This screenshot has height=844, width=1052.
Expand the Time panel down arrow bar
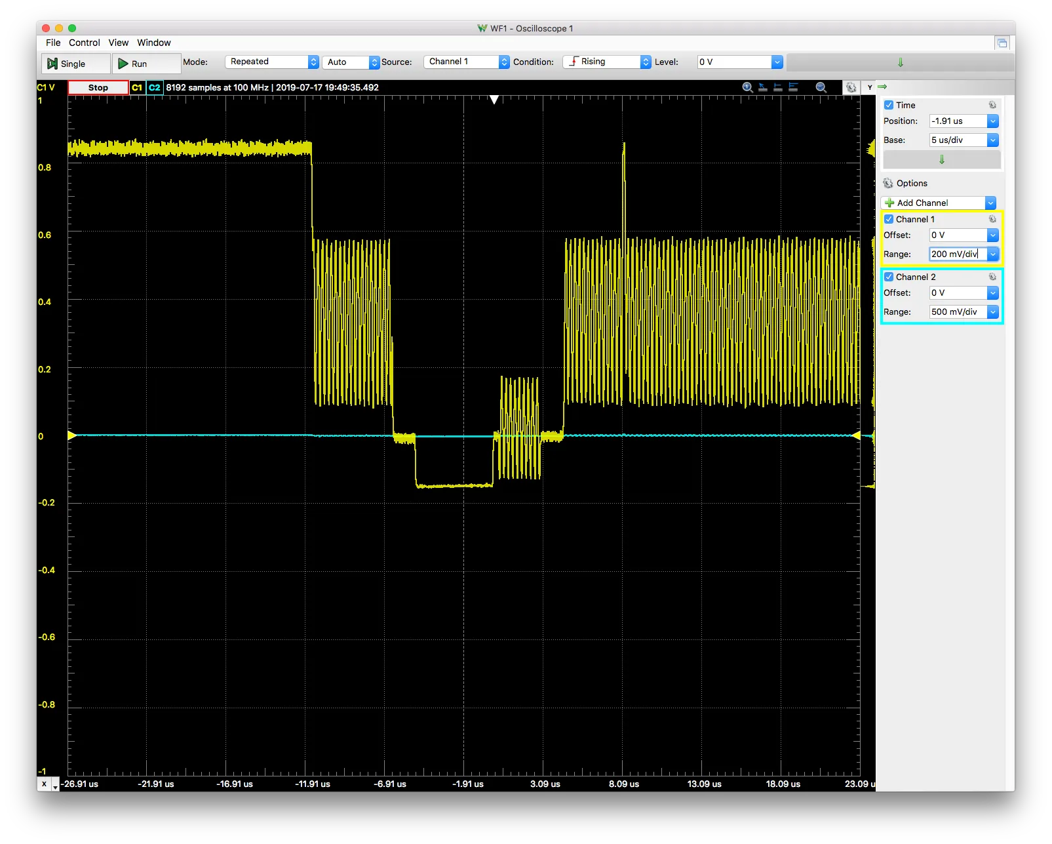tap(942, 159)
